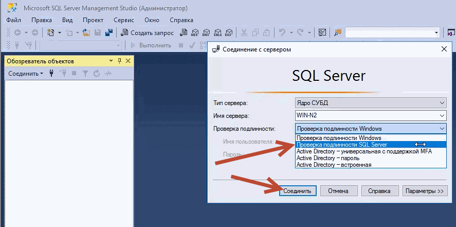The image size is (456, 227).
Task: Click Connect plug icon in Object Explorer
Action: [51, 73]
